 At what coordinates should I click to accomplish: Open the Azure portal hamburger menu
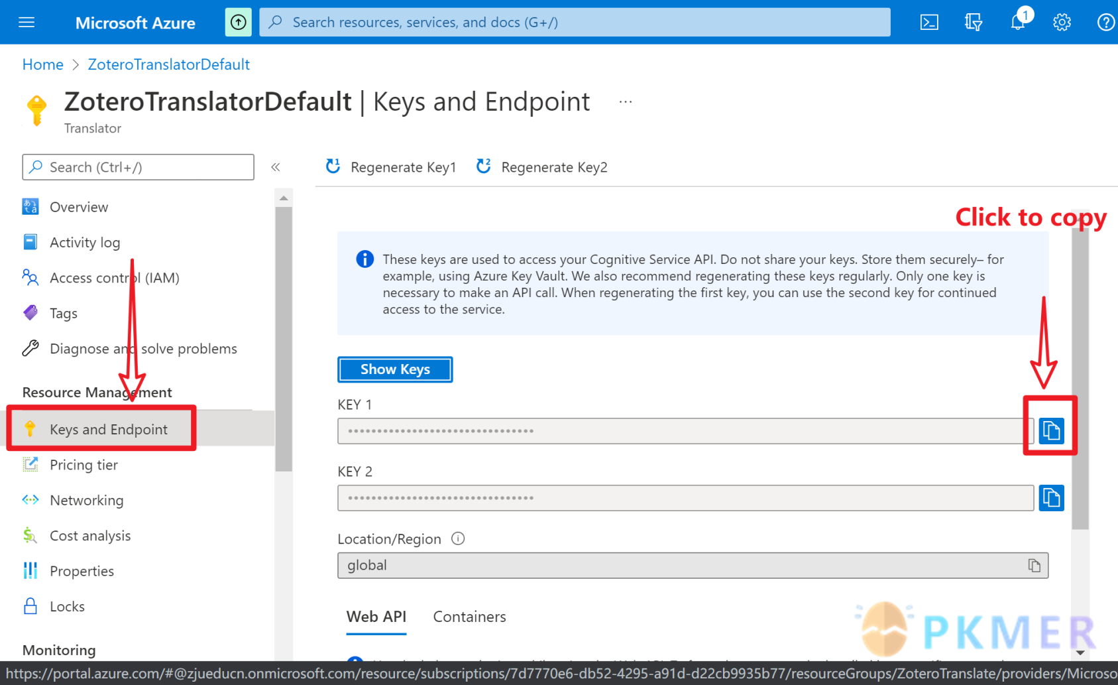pos(27,23)
